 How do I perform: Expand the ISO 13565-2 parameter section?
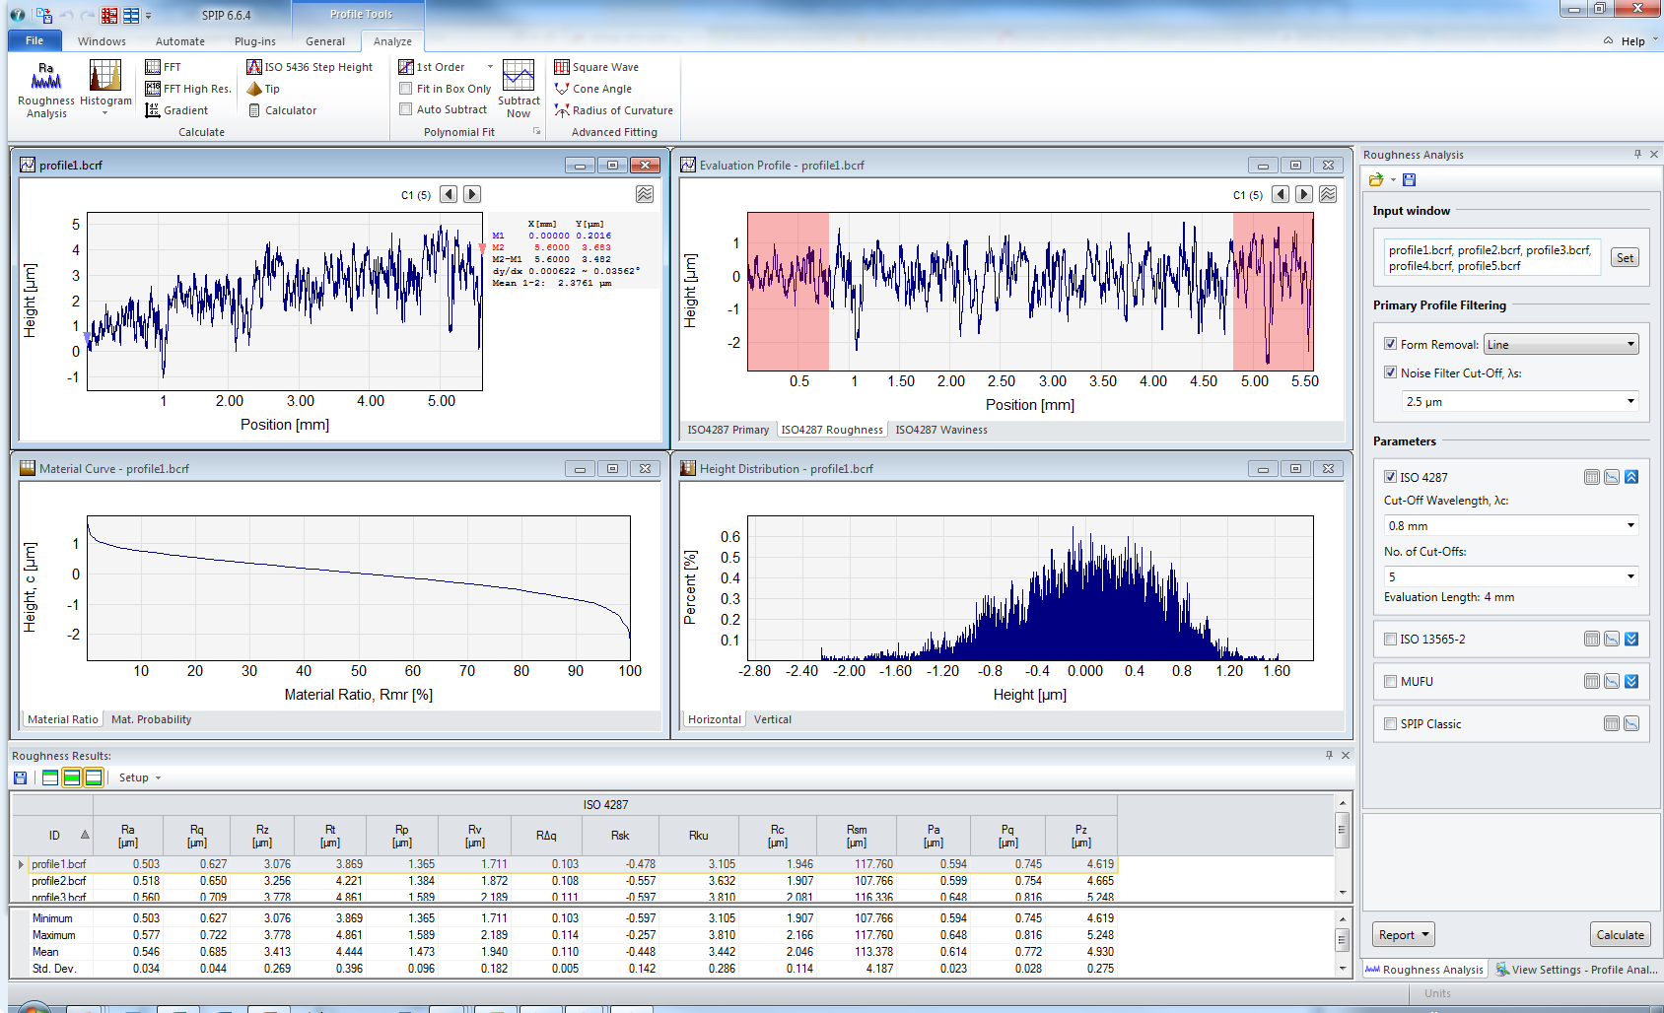[1631, 640]
